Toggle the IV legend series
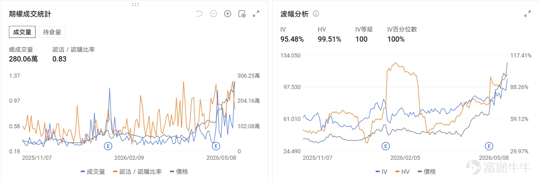Viewport: 539px width, 182px height. [381, 171]
